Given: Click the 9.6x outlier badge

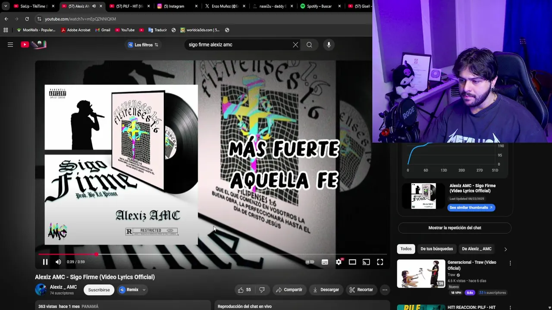Looking at the screenshot, I should pos(470,293).
